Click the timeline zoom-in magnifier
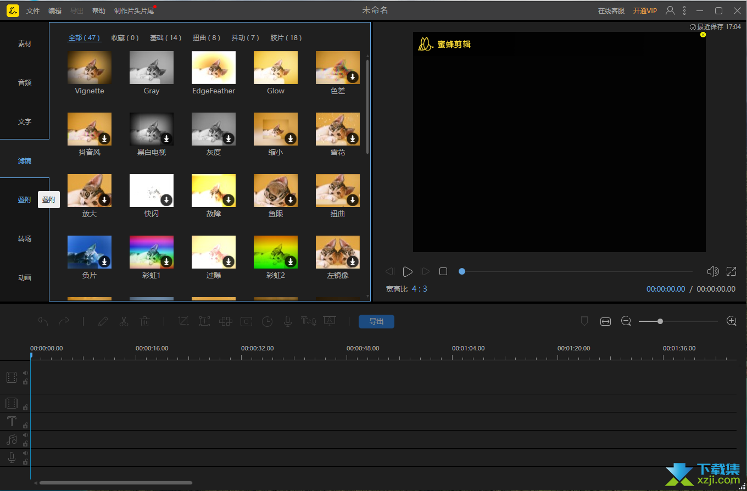Image resolution: width=747 pixels, height=491 pixels. (x=731, y=321)
